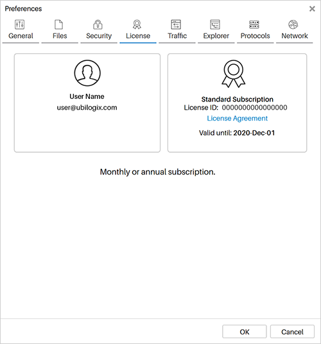Viewport: 321px width, 344px height.
Task: Open the License Agreement link
Action: click(x=238, y=118)
